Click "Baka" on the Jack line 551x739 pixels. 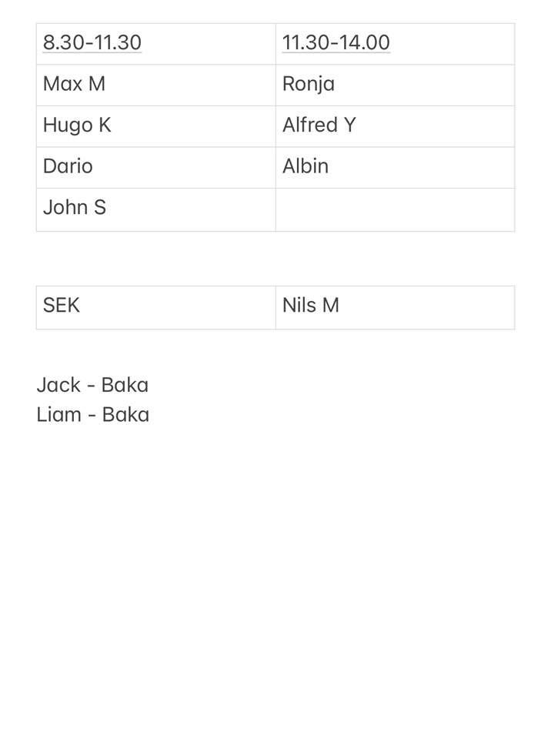click(125, 385)
